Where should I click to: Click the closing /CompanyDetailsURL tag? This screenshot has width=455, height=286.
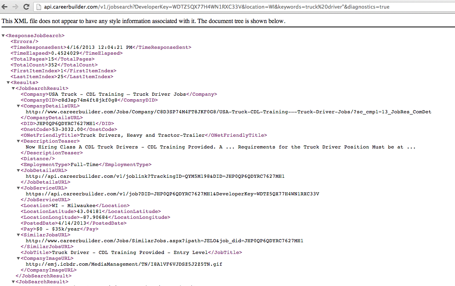(x=52, y=118)
